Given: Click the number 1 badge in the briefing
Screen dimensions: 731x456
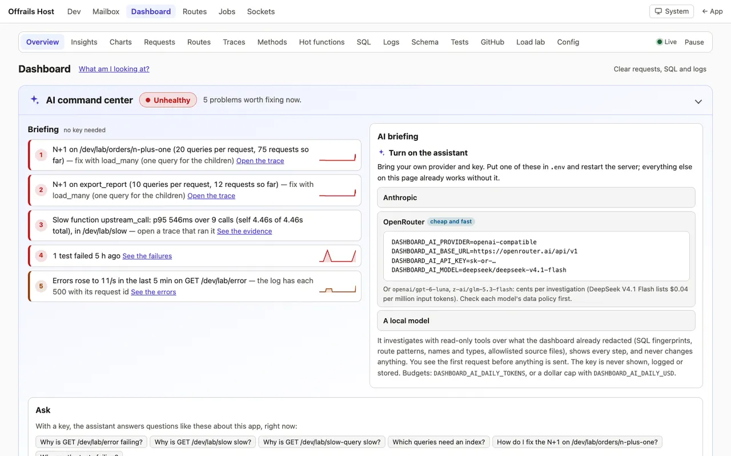Looking at the screenshot, I should (41, 155).
